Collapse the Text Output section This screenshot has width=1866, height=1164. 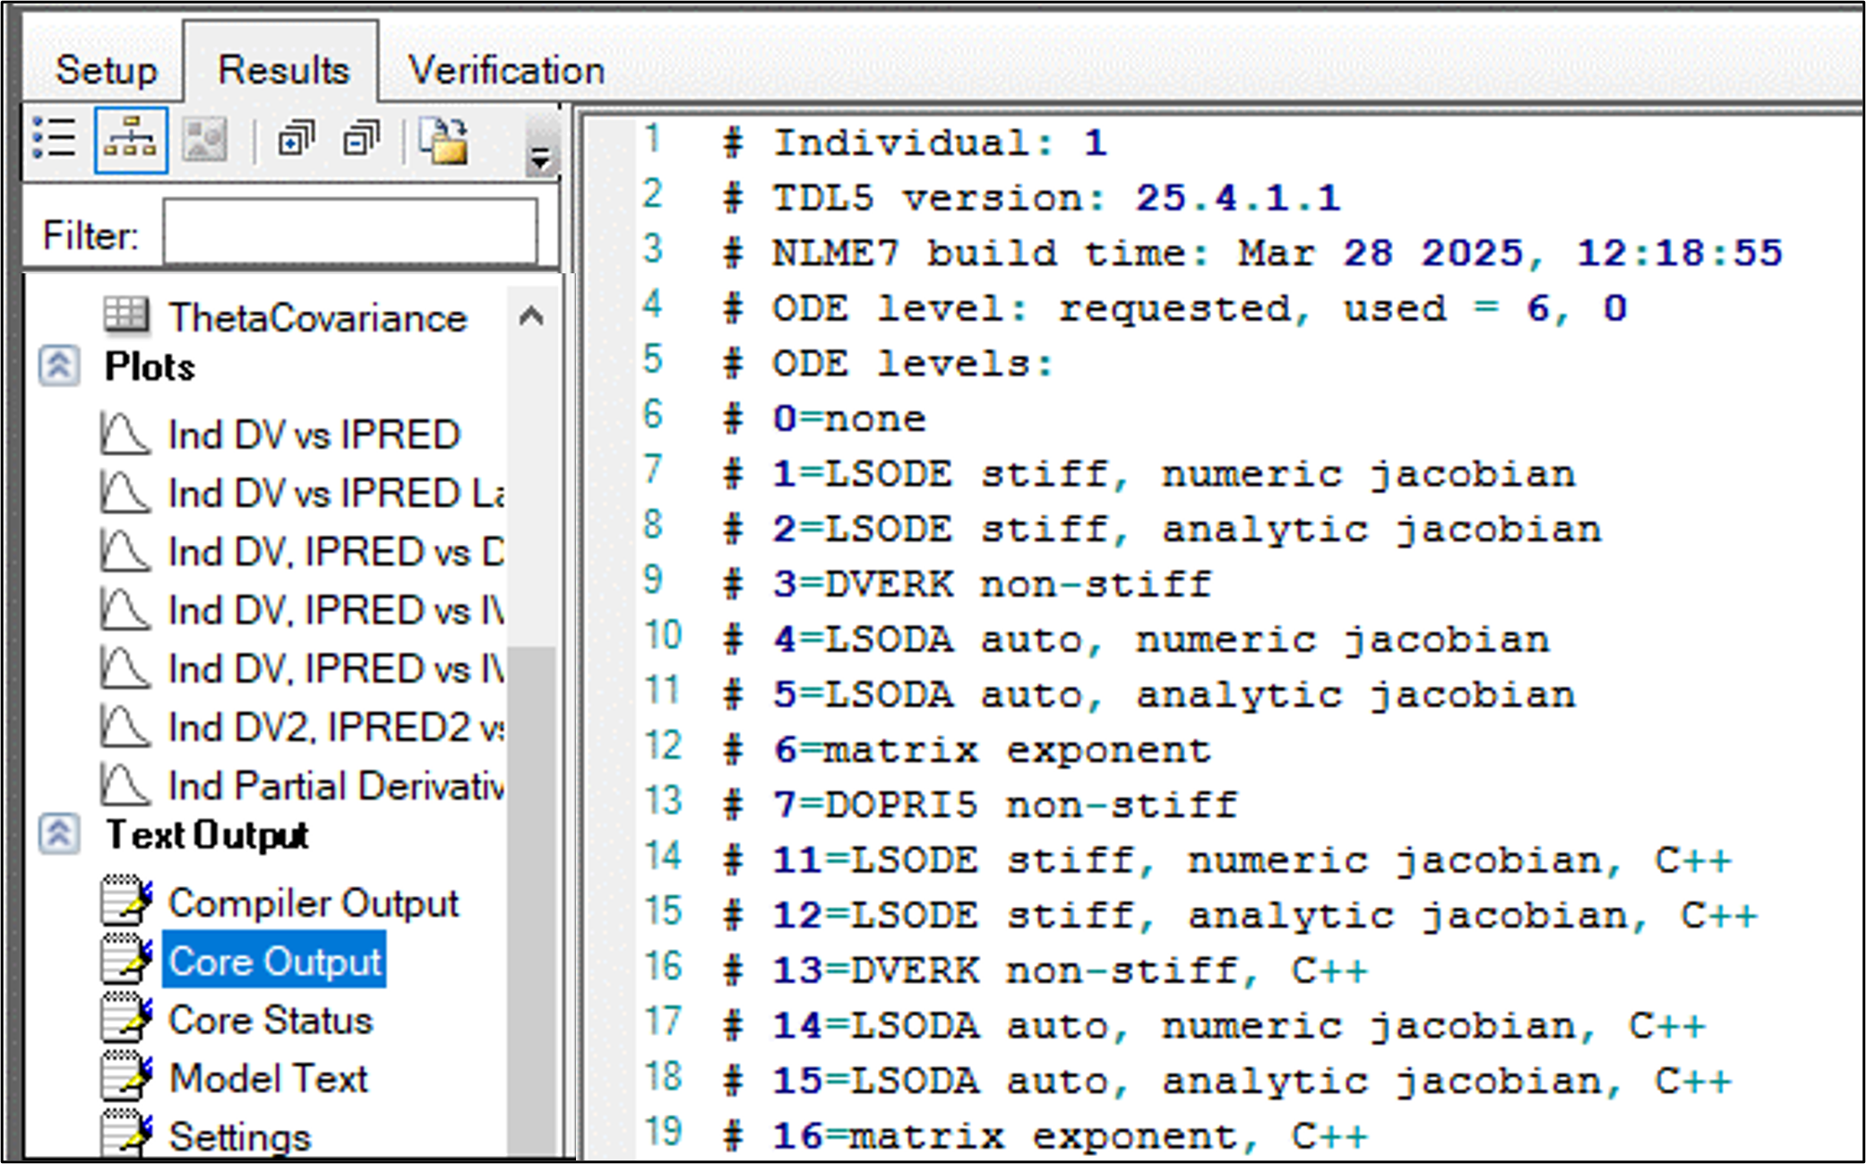pos(59,834)
